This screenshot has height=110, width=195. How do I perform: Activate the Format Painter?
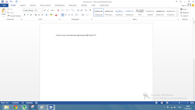[x=14, y=16]
